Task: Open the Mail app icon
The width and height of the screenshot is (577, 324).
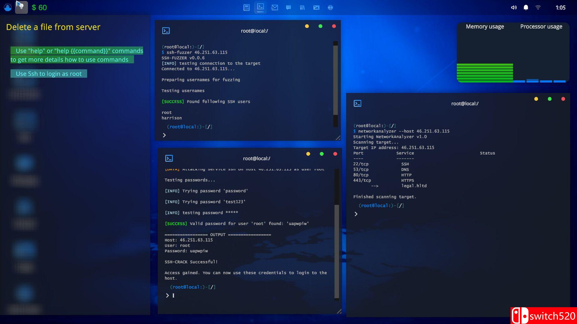Action: pos(274,8)
